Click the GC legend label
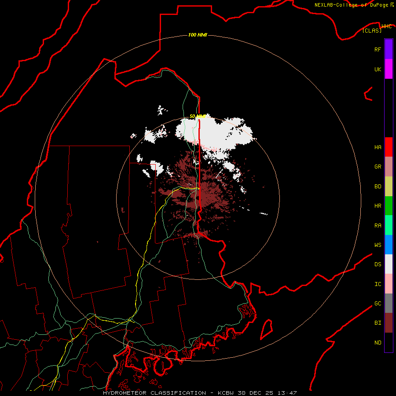This screenshot has width=396, height=396. pos(378,303)
